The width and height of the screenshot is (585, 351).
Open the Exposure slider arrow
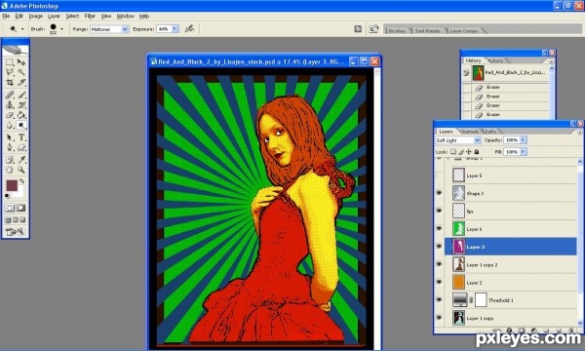coord(175,28)
